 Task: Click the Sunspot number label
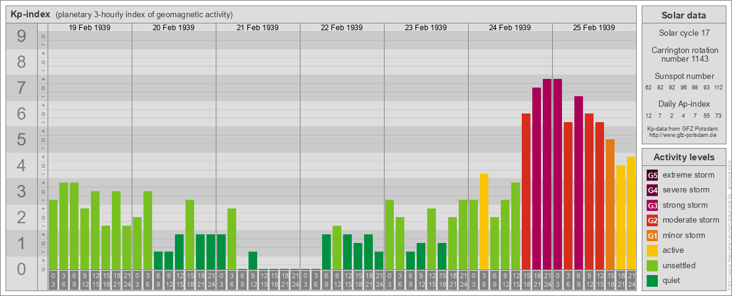coord(684,76)
